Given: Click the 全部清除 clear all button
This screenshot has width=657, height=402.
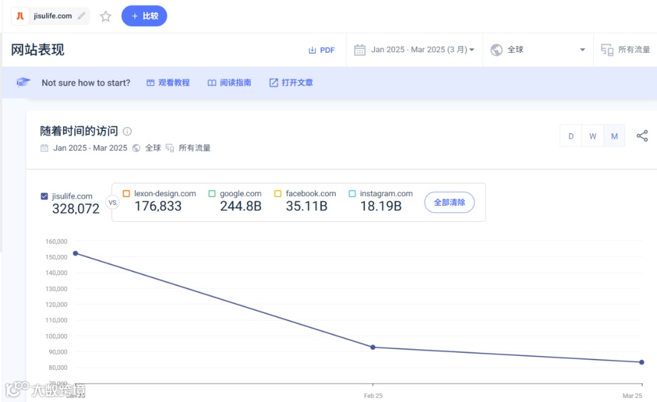Looking at the screenshot, I should (449, 202).
